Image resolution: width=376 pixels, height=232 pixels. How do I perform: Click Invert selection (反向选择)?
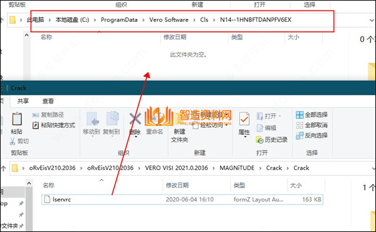click(x=311, y=135)
